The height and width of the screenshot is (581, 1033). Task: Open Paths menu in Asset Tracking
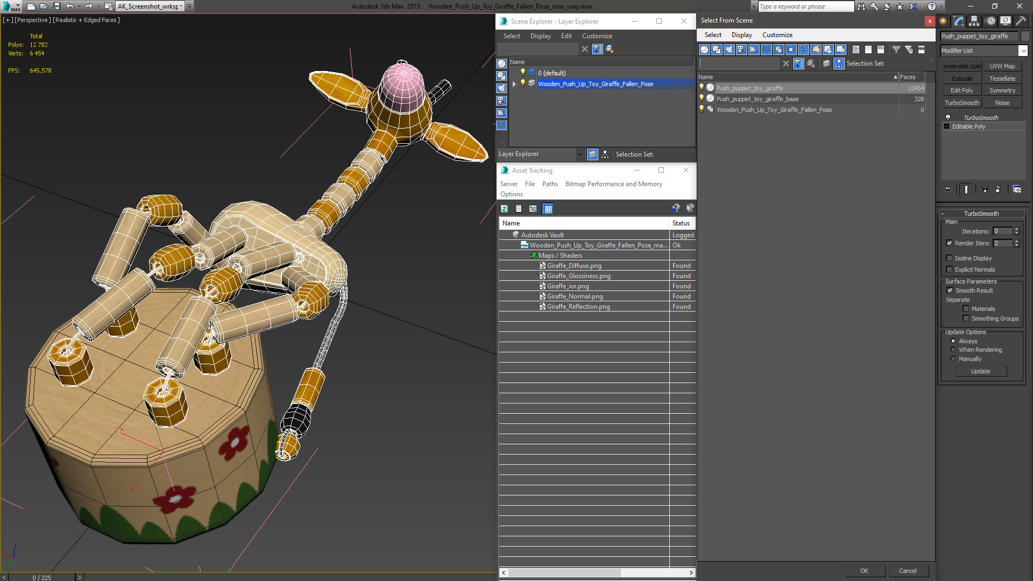click(549, 184)
